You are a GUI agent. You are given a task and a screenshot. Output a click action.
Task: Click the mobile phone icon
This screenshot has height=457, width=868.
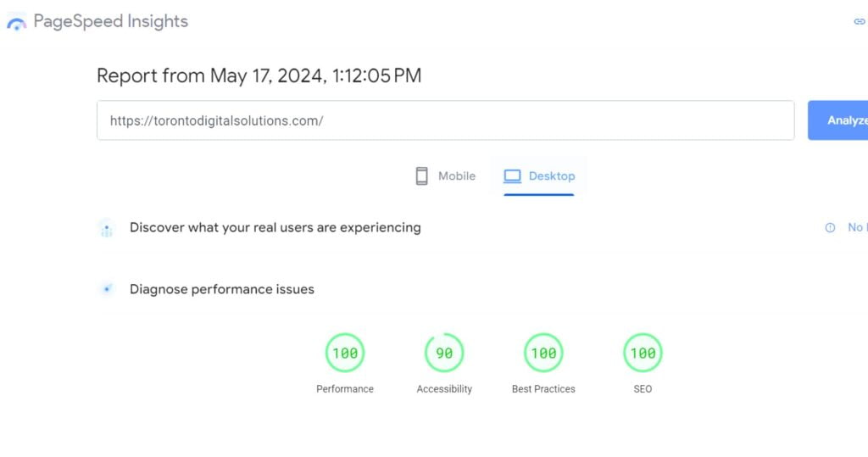[422, 176]
